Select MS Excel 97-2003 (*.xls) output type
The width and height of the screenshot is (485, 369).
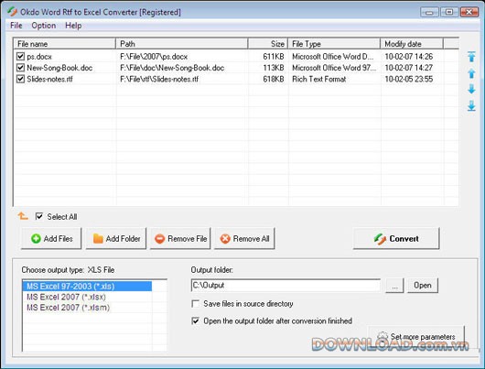click(87, 287)
